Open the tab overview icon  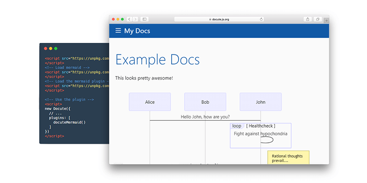click(x=317, y=19)
